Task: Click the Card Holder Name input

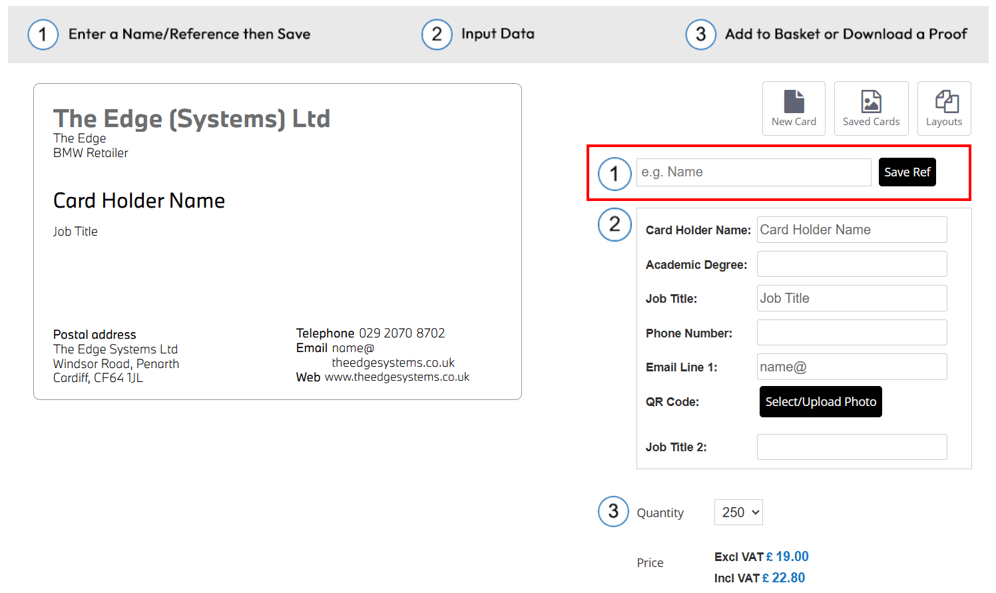Action: pyautogui.click(x=852, y=230)
